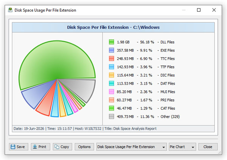Click the 'DAT Files' legend label
Image resolution: width=227 pixels, height=160 pixels.
pos(168,83)
